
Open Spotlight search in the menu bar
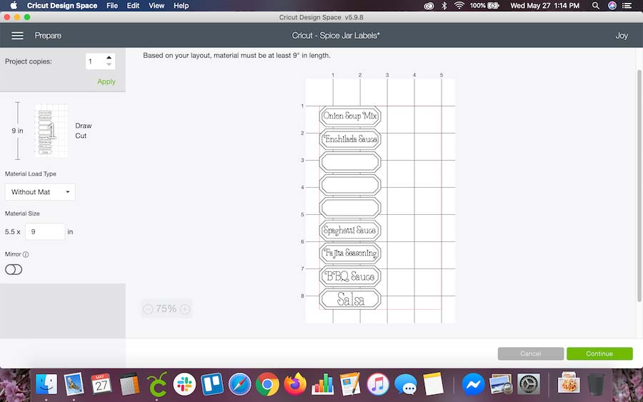coord(595,5)
